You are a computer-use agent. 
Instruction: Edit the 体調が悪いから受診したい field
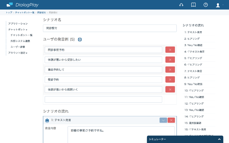coord(103,60)
